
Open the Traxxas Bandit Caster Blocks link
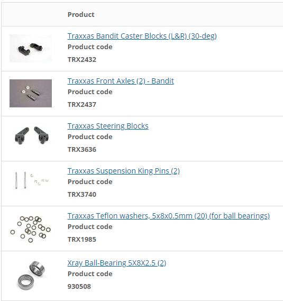pyautogui.click(x=142, y=36)
